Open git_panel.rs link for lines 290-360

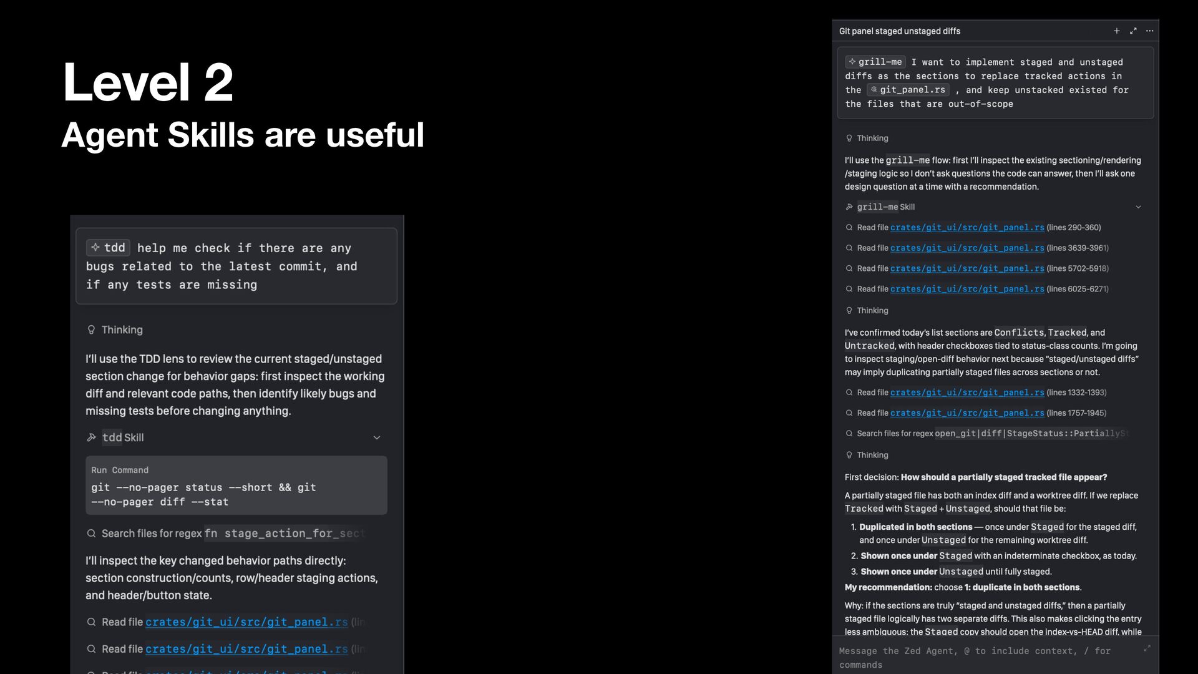tap(967, 227)
